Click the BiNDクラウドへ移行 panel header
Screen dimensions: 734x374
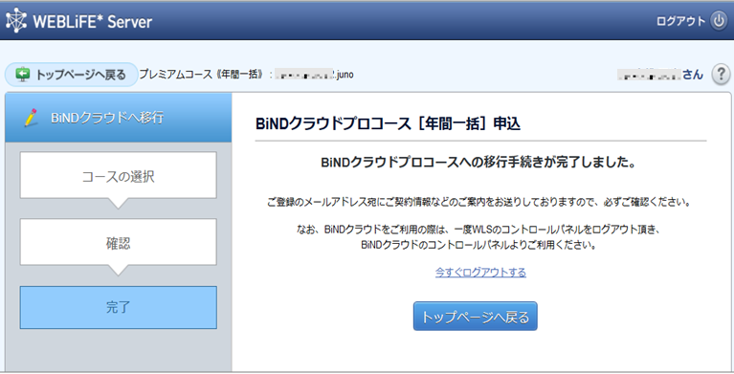coord(119,118)
